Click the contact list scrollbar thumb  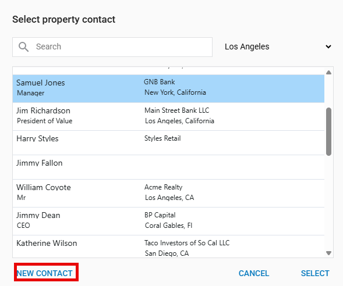pyautogui.click(x=328, y=131)
